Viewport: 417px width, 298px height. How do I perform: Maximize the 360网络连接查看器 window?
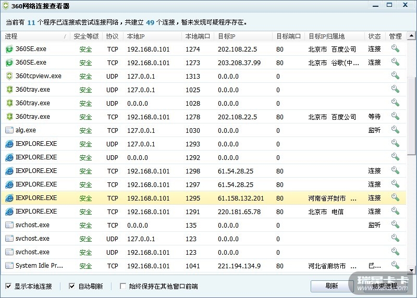pyautogui.click(x=389, y=5)
